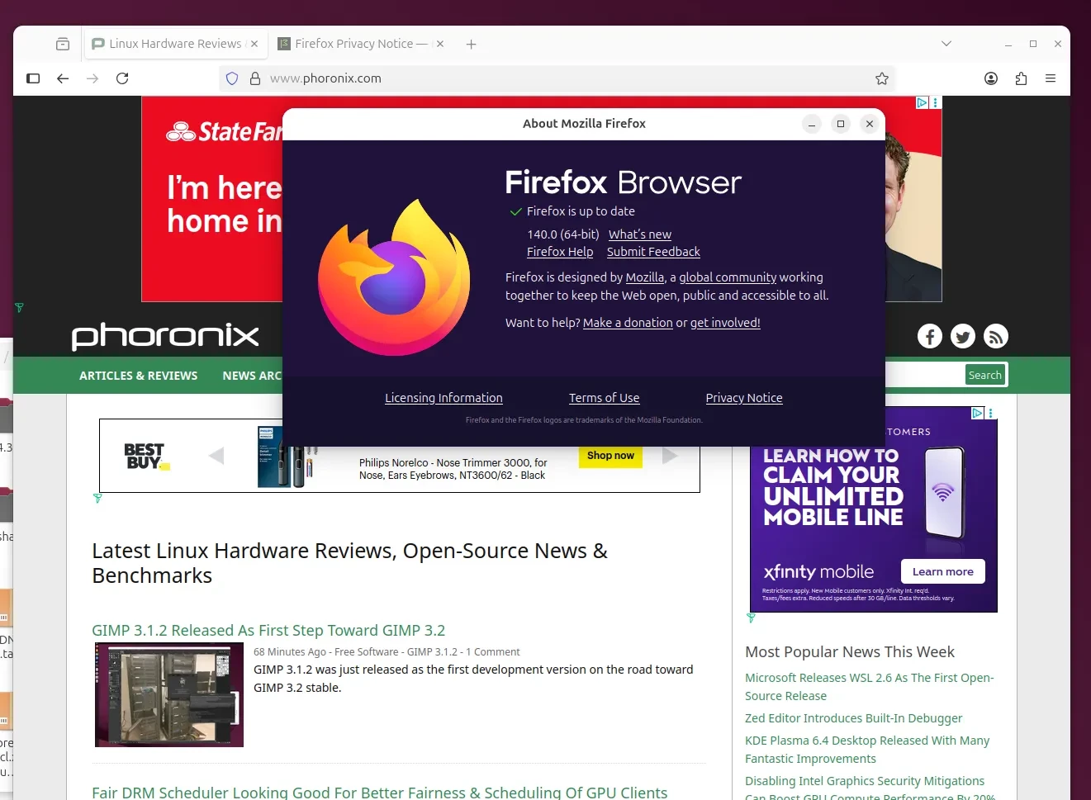Open a new tab with plus button
The width and height of the screenshot is (1091, 800).
[471, 45]
